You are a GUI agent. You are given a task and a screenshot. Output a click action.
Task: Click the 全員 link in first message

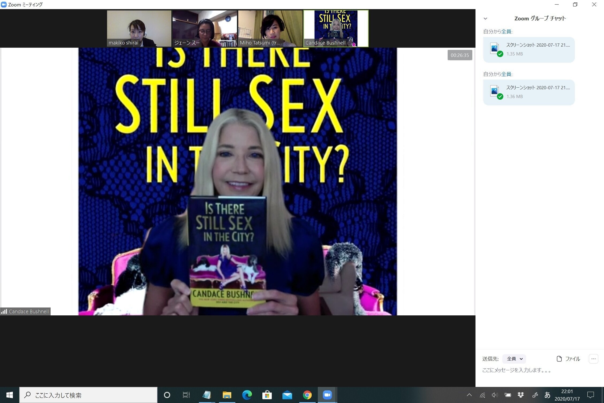coord(506,32)
